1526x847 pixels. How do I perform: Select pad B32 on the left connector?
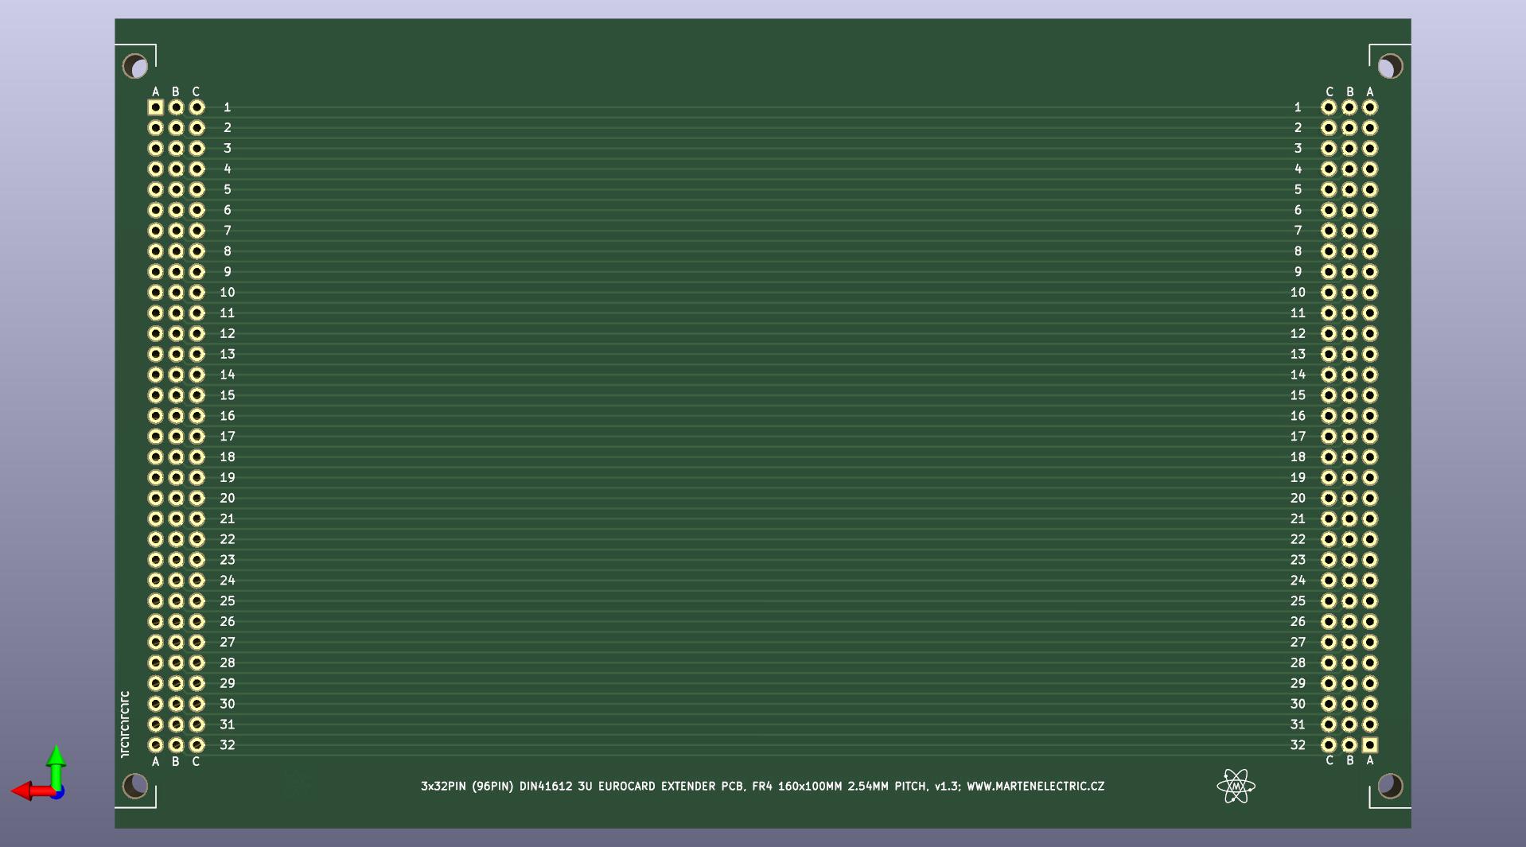point(176,745)
